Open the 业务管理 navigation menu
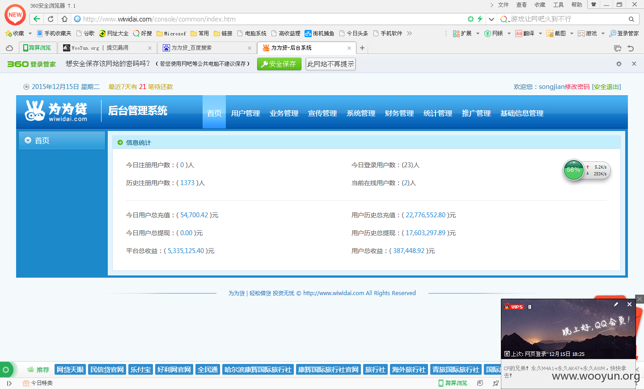This screenshot has width=644, height=389. [x=284, y=113]
